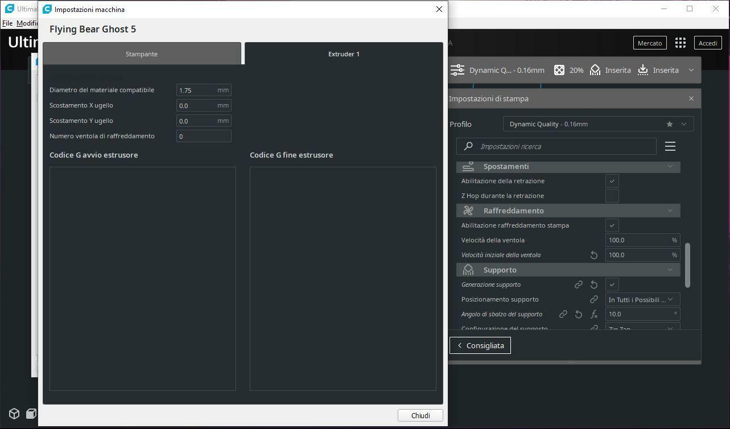Open the Mercato marketplace button
Viewport: 730px width, 429px height.
click(x=650, y=43)
